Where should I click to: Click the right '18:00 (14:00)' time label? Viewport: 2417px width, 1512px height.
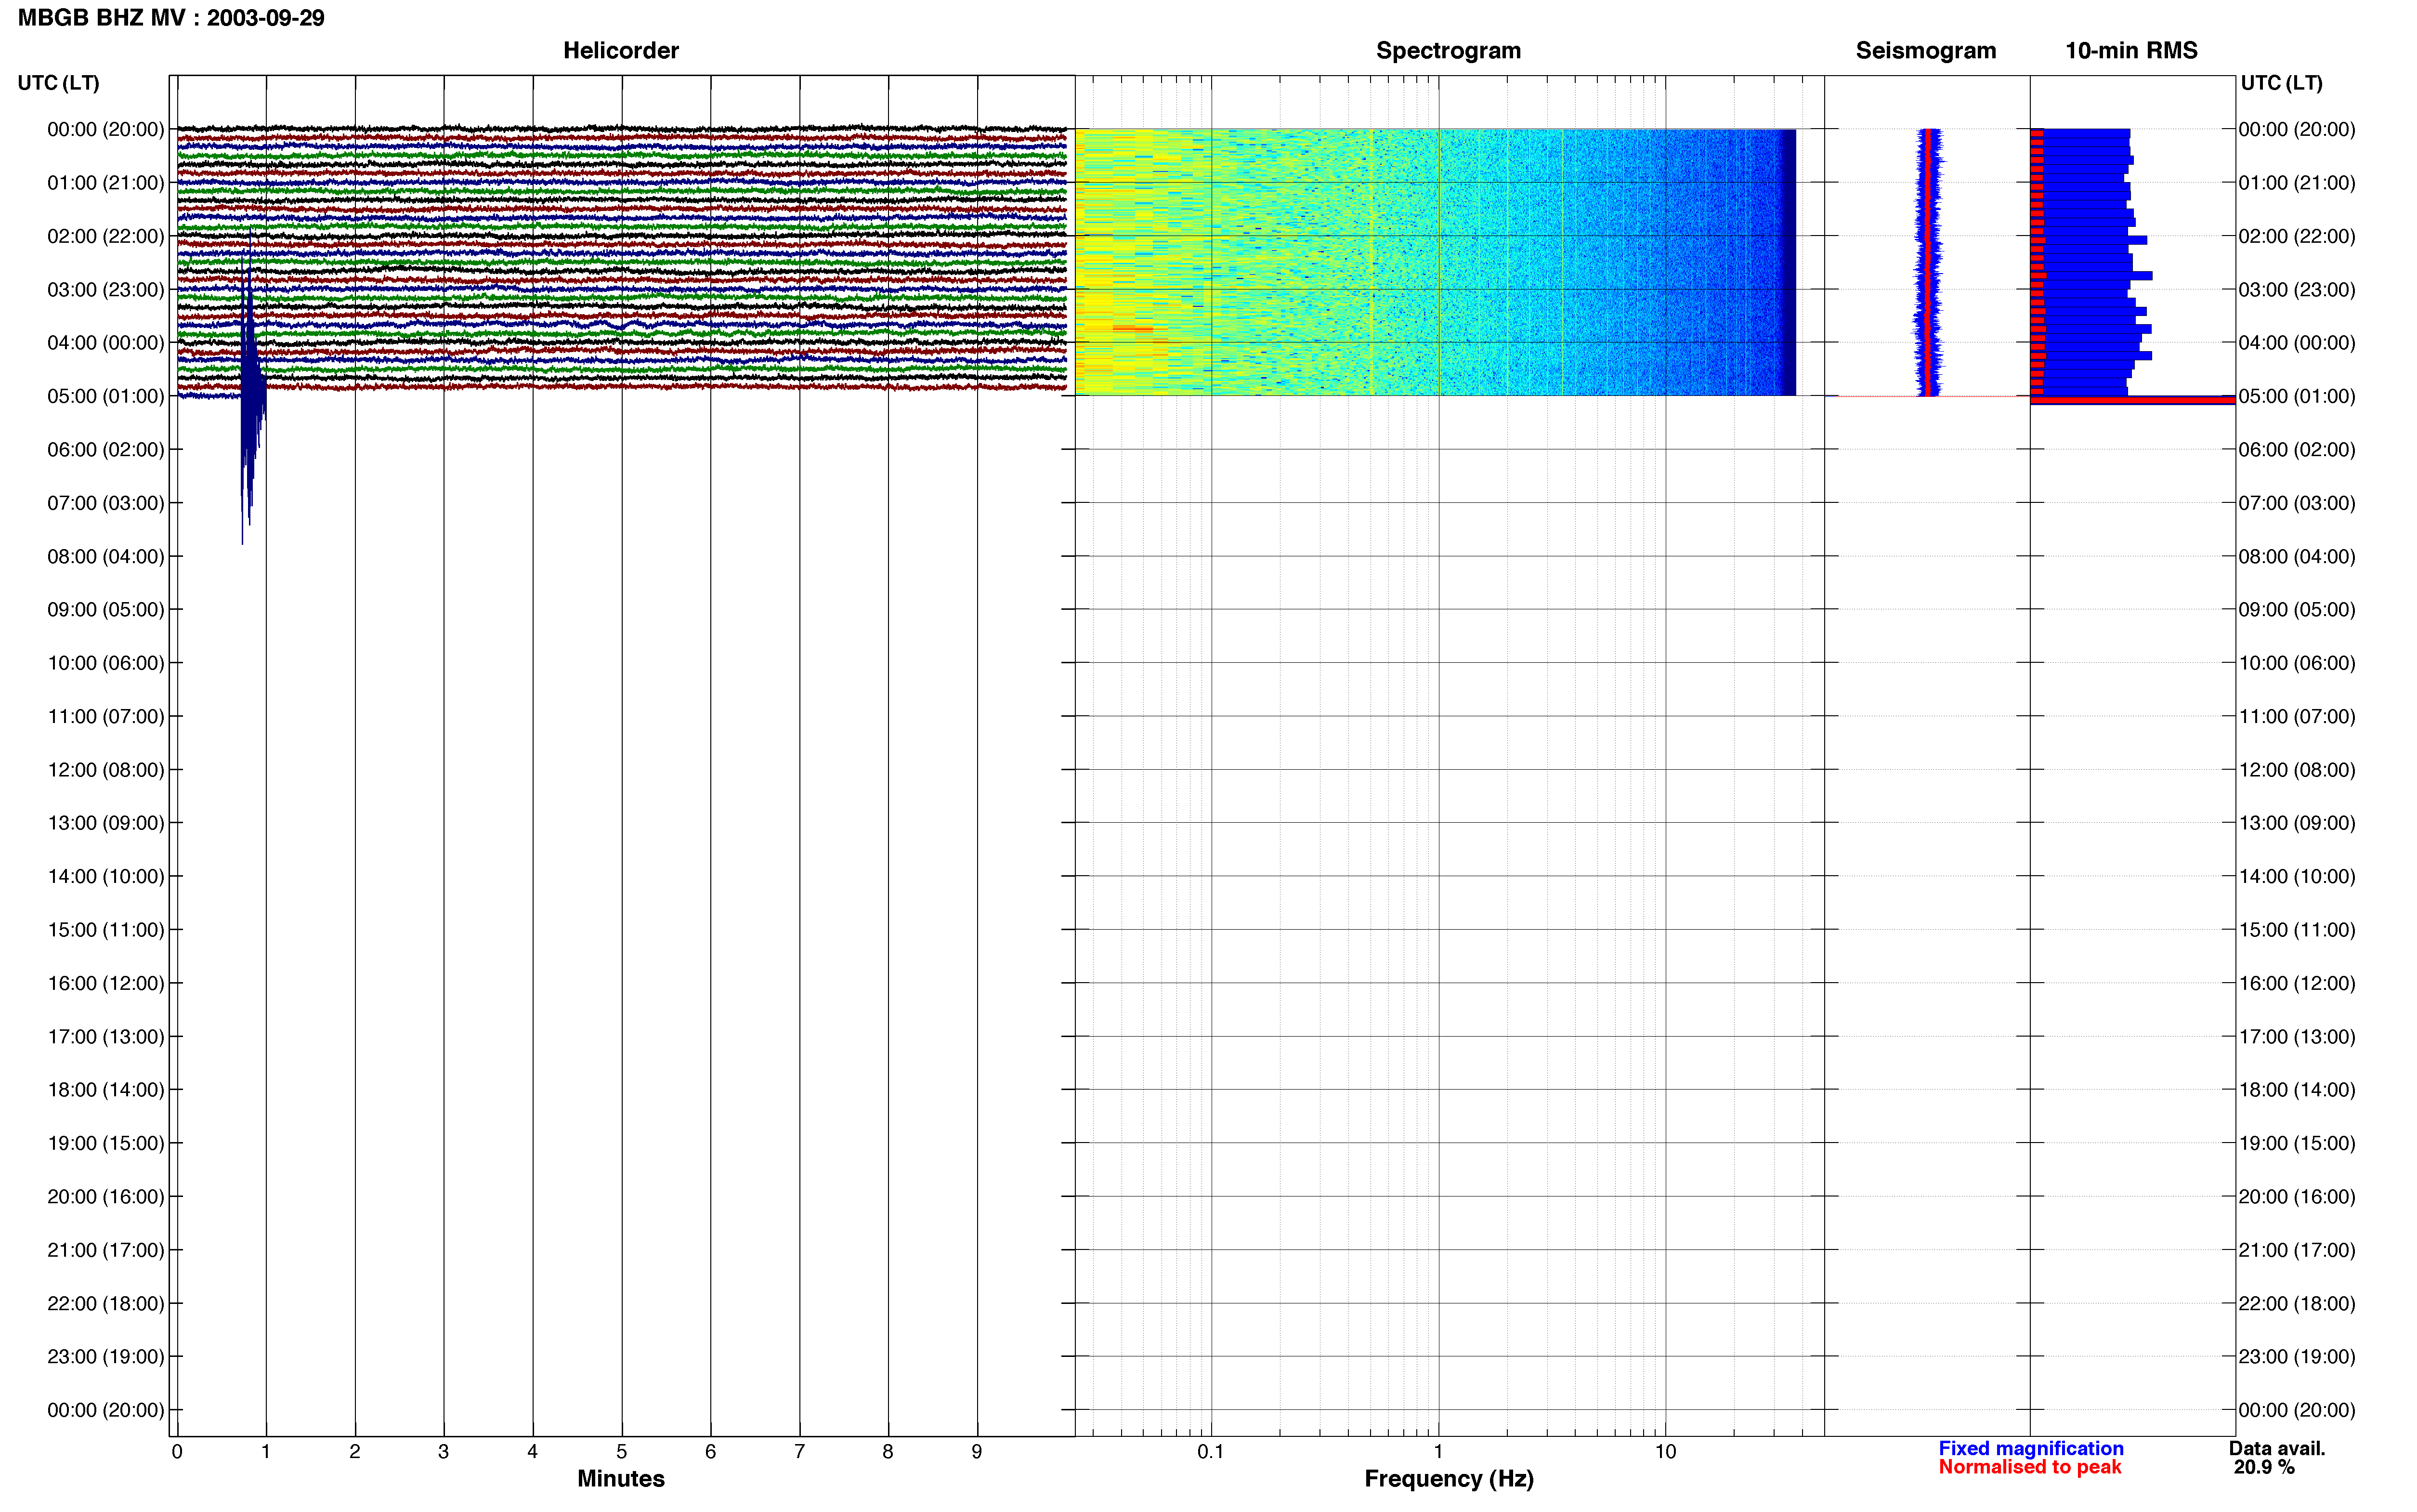[x=2297, y=1090]
